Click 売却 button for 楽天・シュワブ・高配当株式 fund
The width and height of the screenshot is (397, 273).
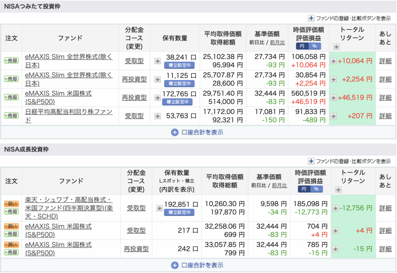coord(11,211)
